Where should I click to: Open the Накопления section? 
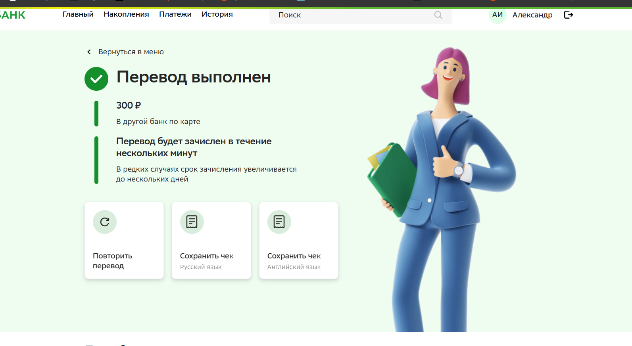127,14
